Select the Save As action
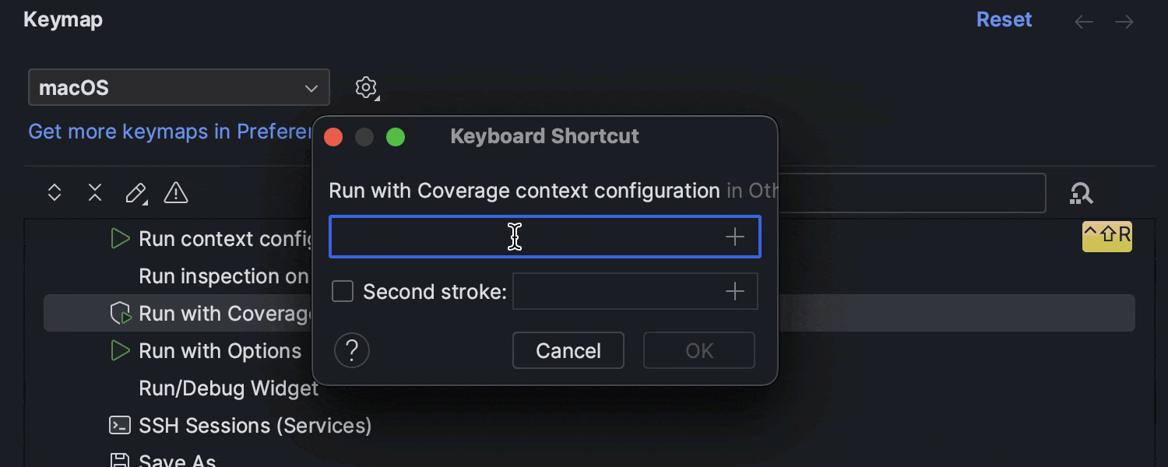 [x=177, y=459]
